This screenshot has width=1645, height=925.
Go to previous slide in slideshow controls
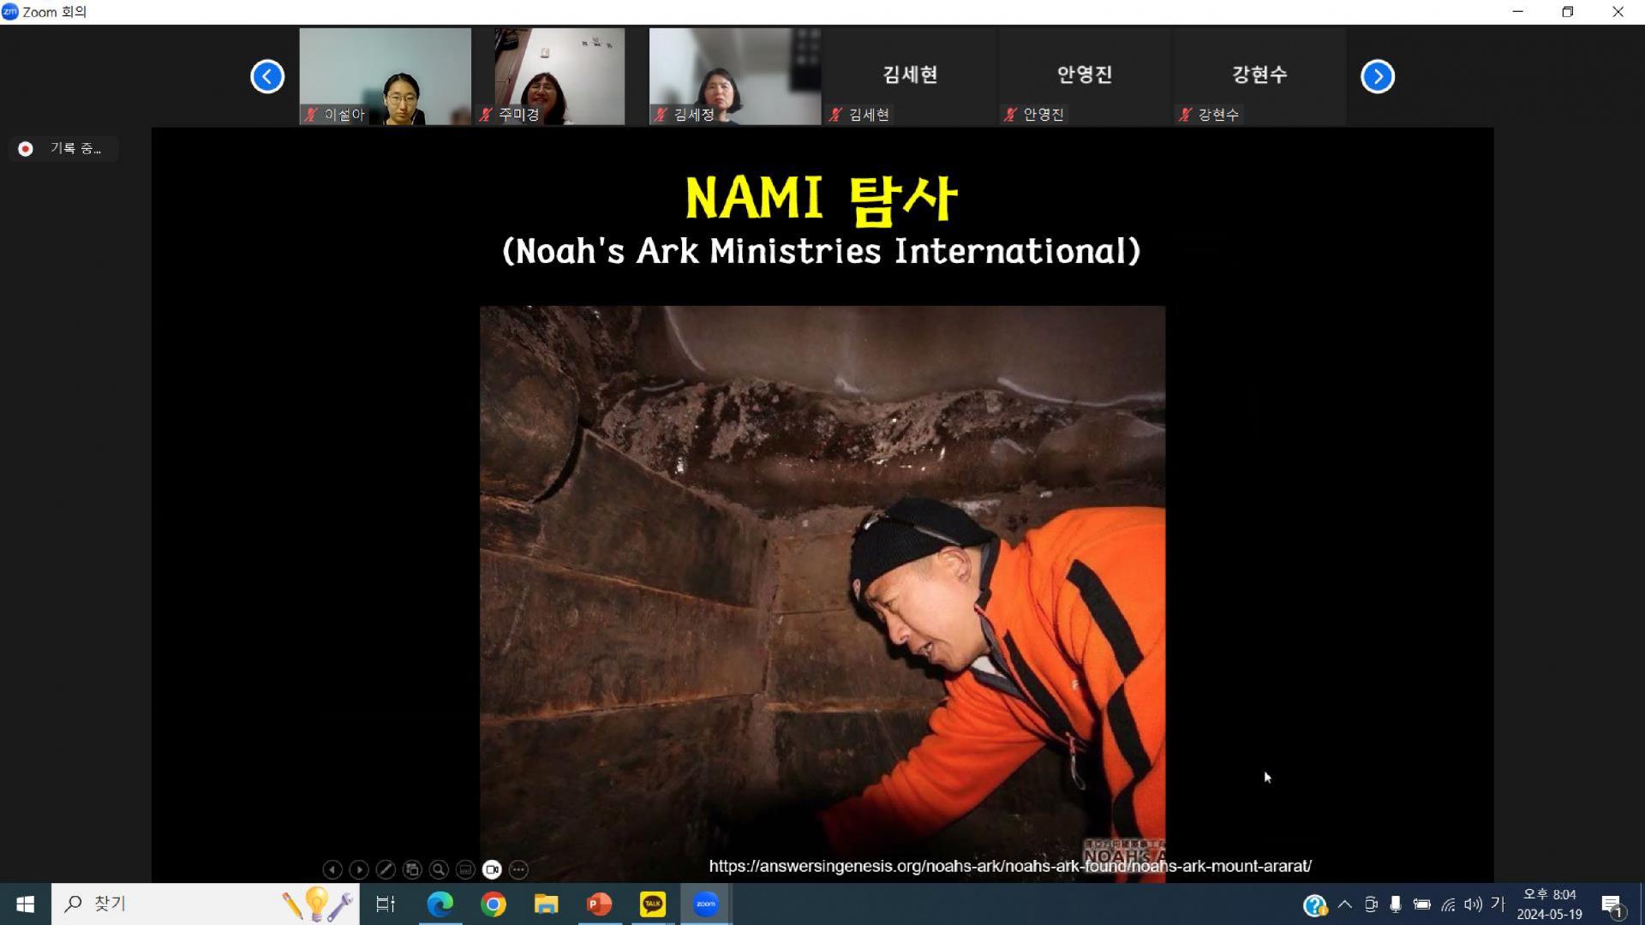click(332, 869)
